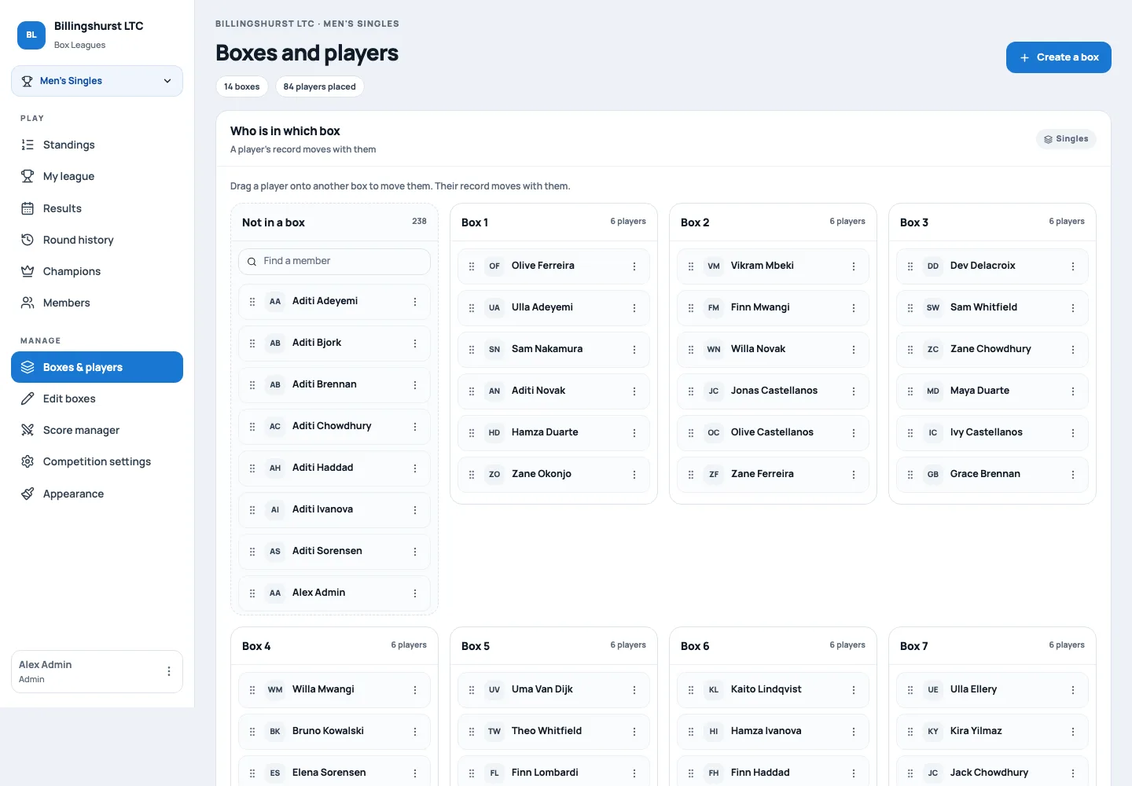The image size is (1132, 786).
Task: Click the Boxes & players layers icon
Action: (x=28, y=367)
